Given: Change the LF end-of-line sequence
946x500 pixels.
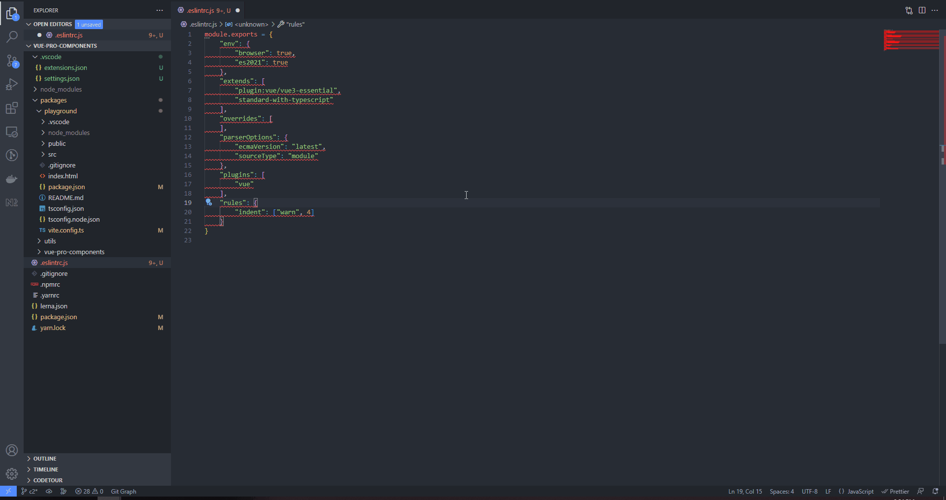Looking at the screenshot, I should [x=828, y=491].
